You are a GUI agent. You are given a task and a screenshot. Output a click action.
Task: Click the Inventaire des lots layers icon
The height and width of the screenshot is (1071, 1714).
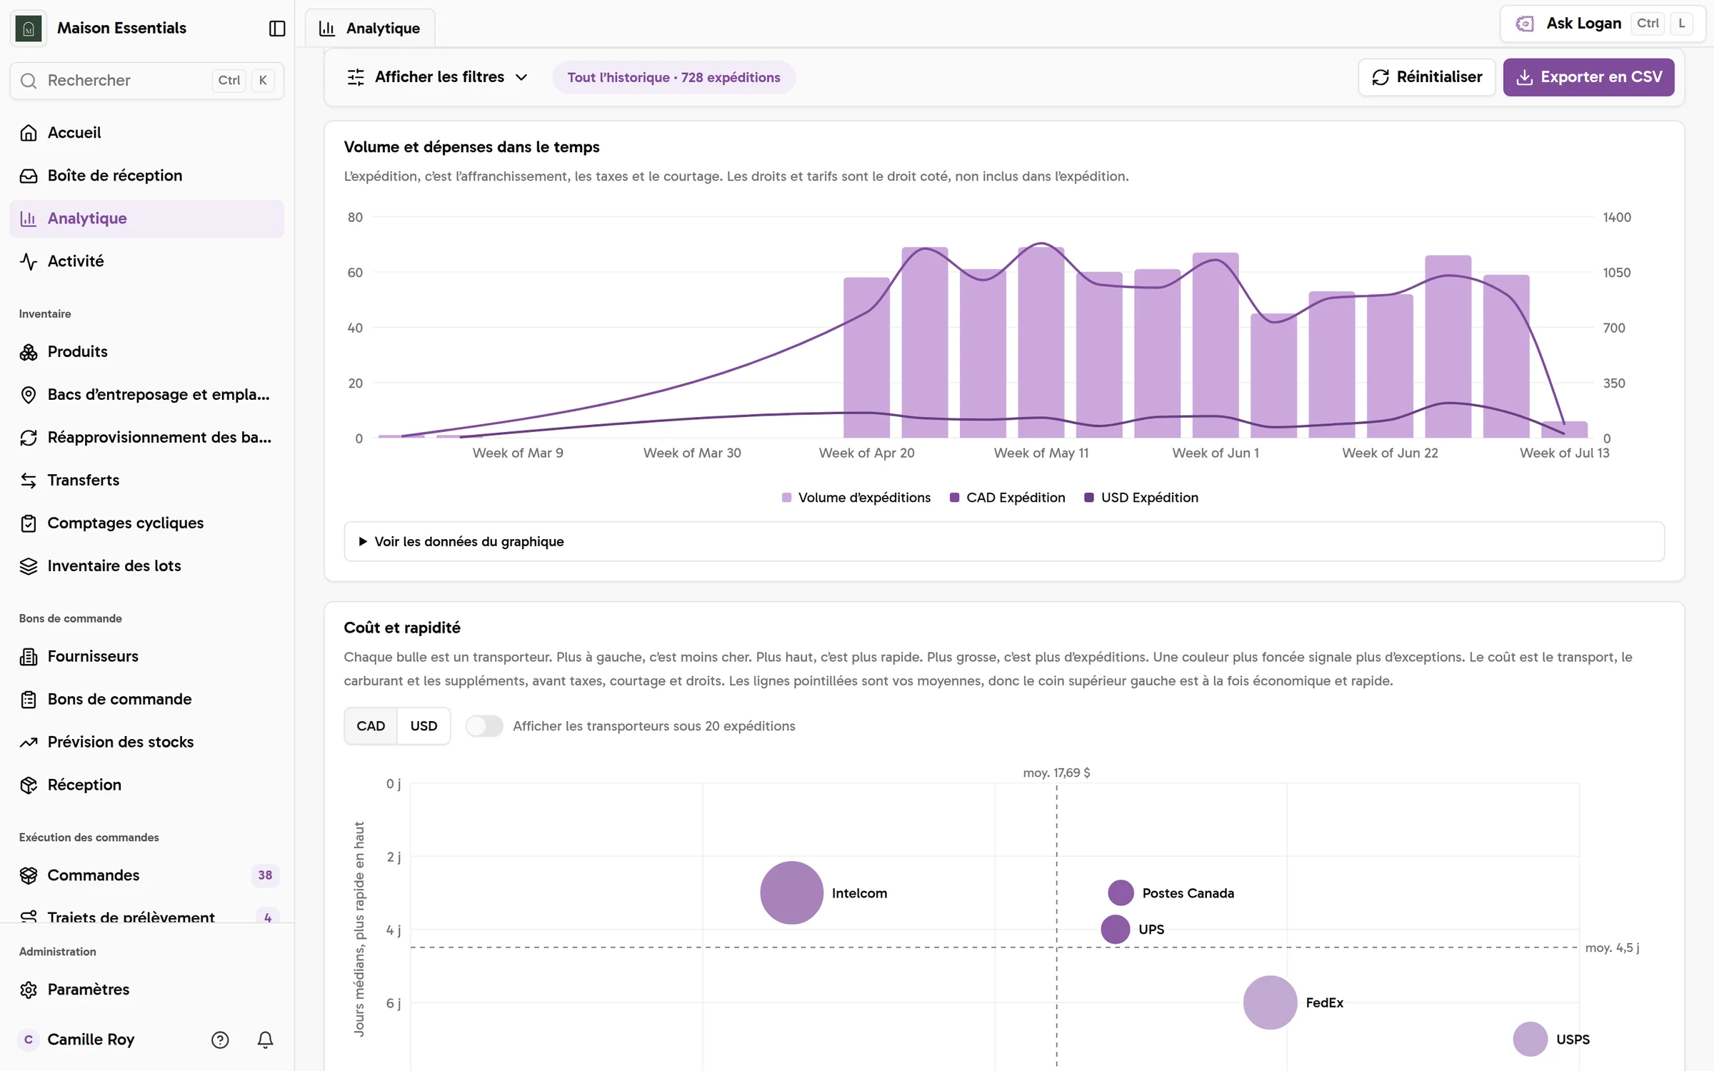coord(29,566)
